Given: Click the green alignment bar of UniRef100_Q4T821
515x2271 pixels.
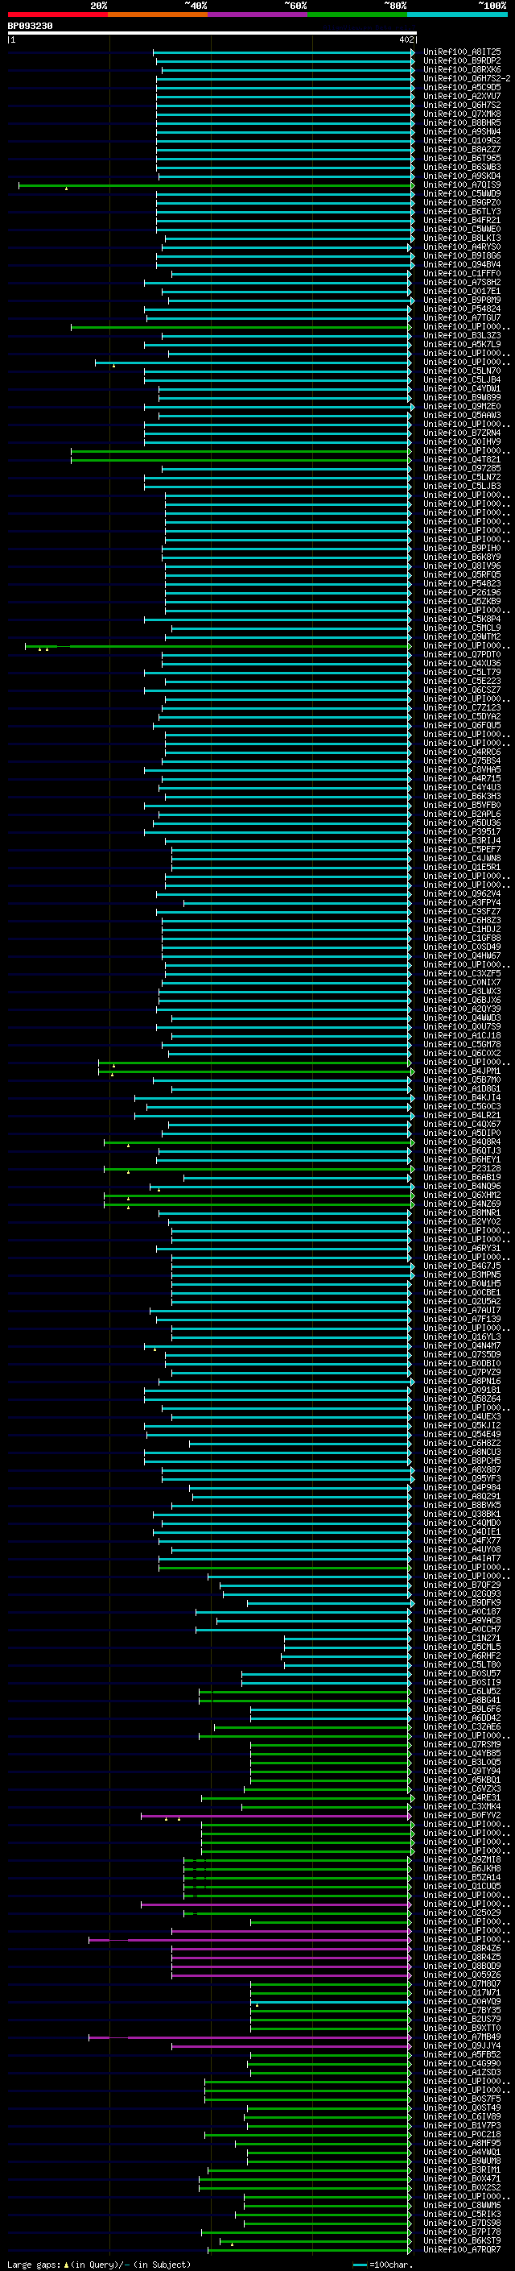Looking at the screenshot, I should 241,460.
